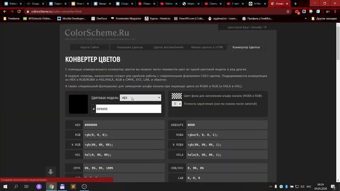Open Sublime Text from the taskbar
Image resolution: width=340 pixels, height=191 pixels.
point(73,186)
